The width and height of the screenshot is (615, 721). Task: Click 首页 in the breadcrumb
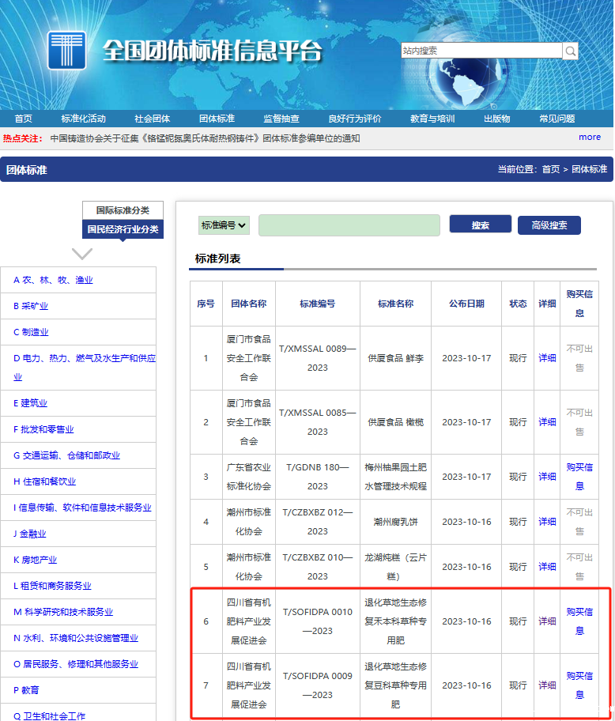click(x=550, y=169)
